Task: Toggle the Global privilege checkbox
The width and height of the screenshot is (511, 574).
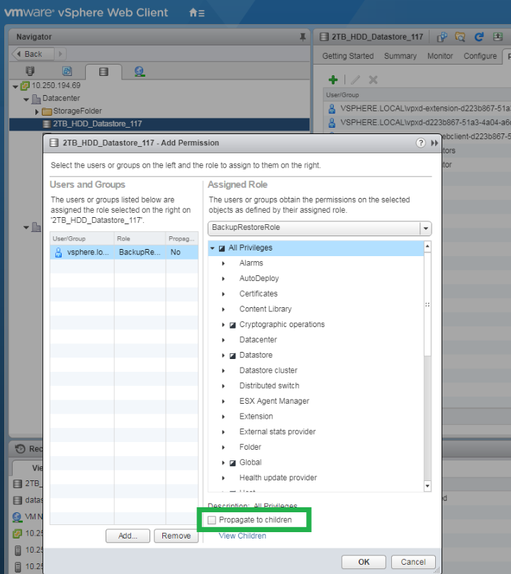Action: click(232, 463)
